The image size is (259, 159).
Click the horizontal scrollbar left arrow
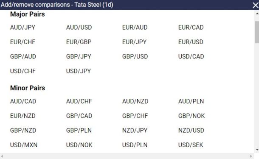pos(2,156)
